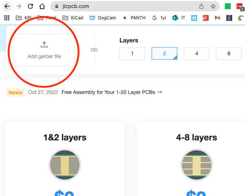Open the PANTH bookmark
Viewport: 245px width, 196px height.
point(134,18)
